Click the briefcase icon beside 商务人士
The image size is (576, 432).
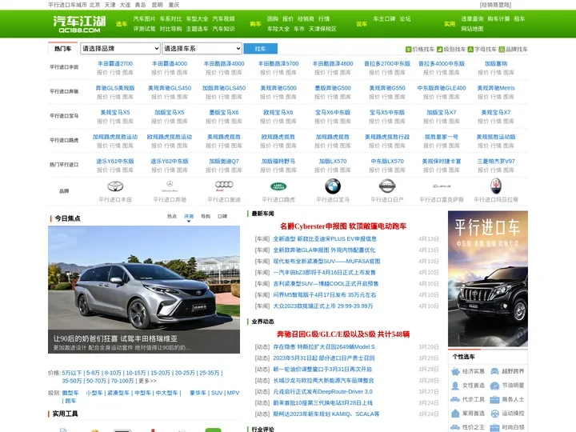(495, 399)
